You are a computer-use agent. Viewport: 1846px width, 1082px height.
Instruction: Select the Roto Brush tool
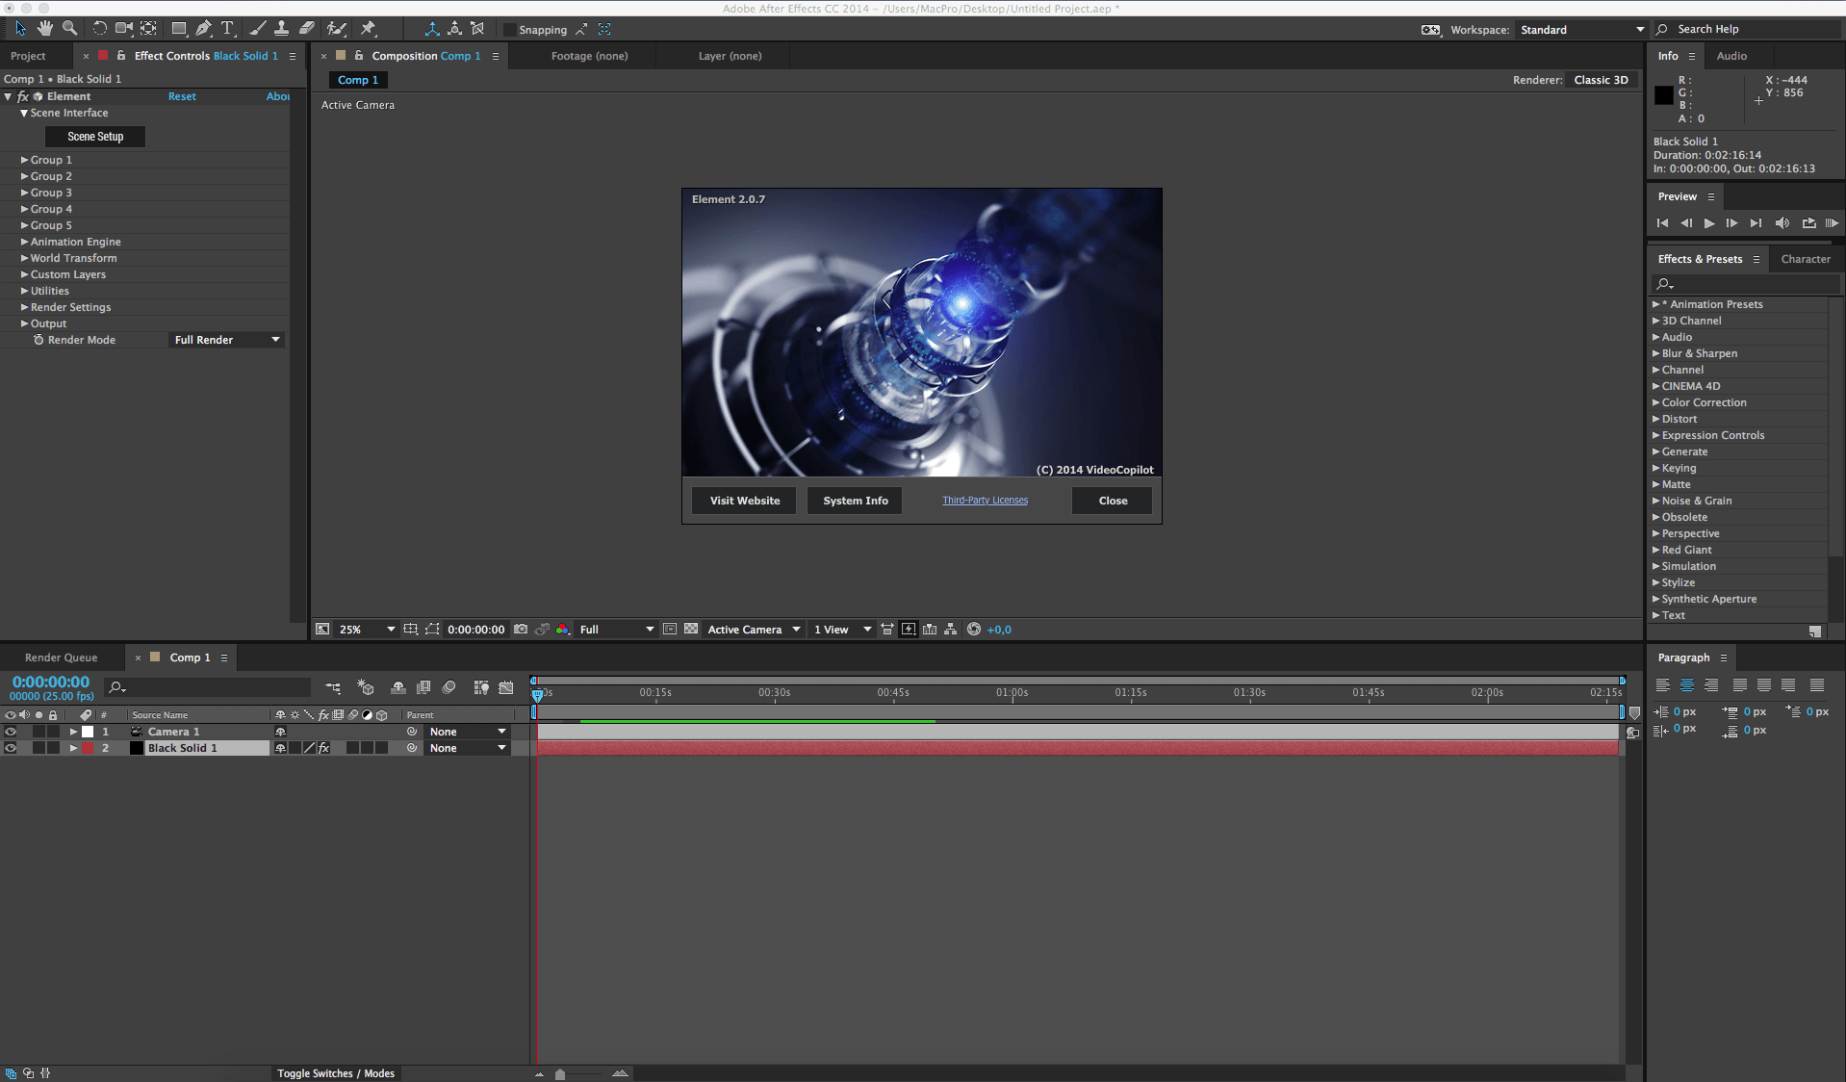(336, 29)
